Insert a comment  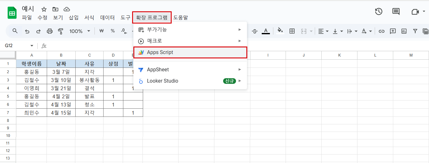click(393, 31)
